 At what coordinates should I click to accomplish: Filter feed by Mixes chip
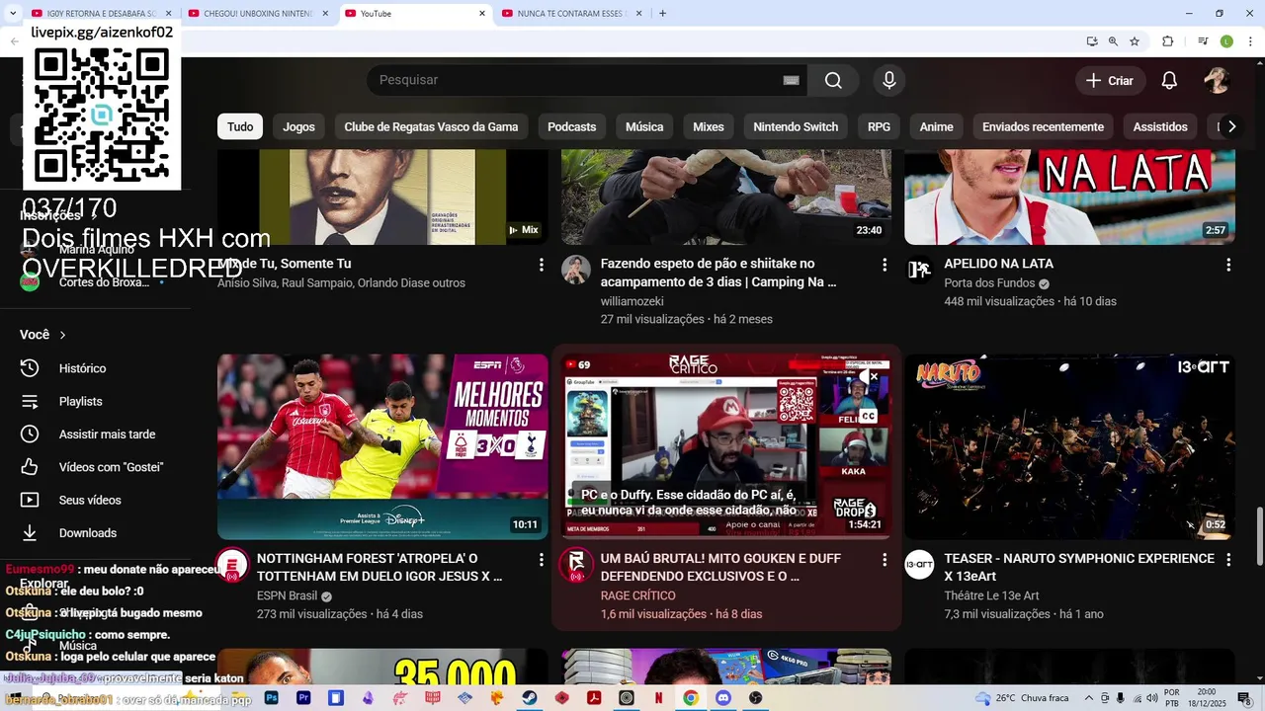coord(708,126)
